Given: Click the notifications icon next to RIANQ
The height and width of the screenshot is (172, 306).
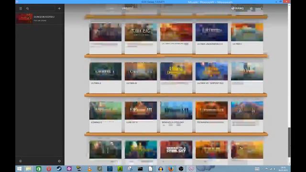Looking at the screenshot, I should click(x=251, y=9).
